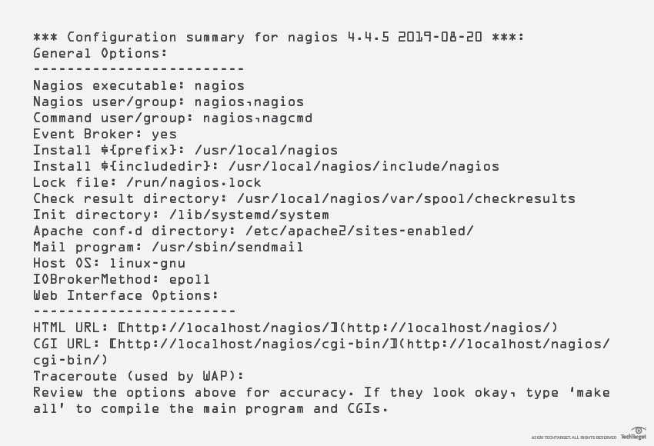Viewport: 654px width, 446px height.
Task: Click the Install prefix path /usr/local/nagios
Action: pos(266,151)
